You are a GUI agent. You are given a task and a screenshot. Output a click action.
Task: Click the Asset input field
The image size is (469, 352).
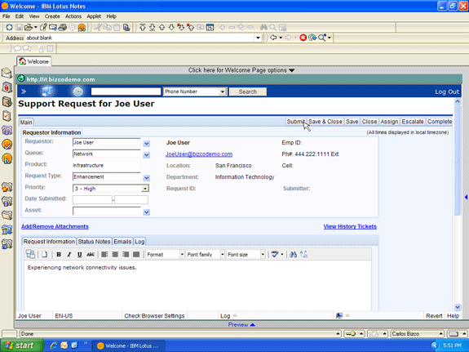tap(107, 211)
